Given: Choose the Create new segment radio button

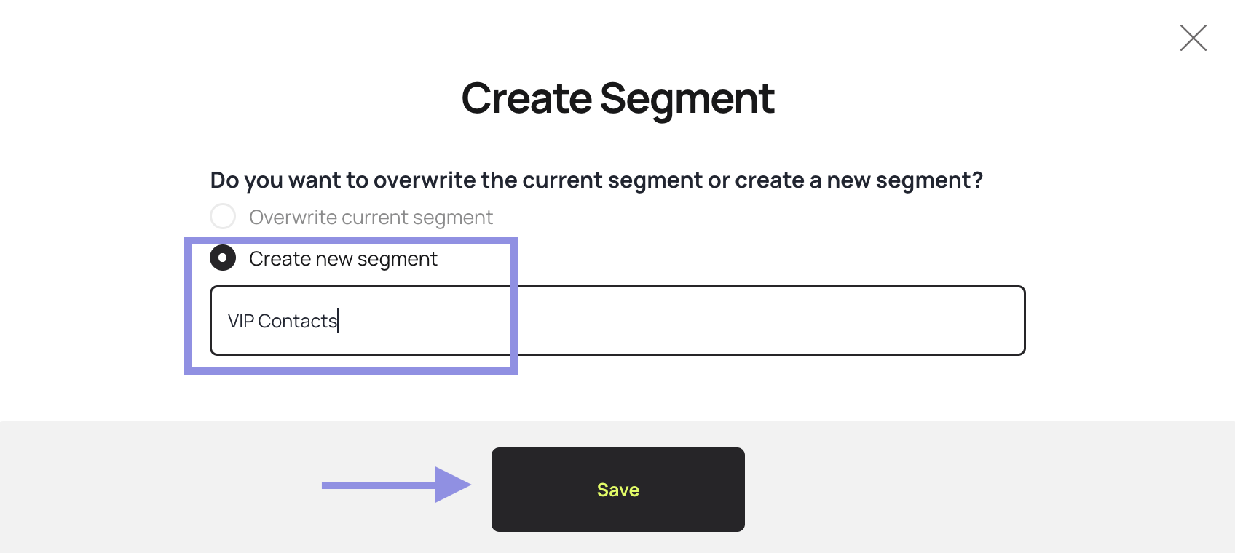Looking at the screenshot, I should click(223, 258).
